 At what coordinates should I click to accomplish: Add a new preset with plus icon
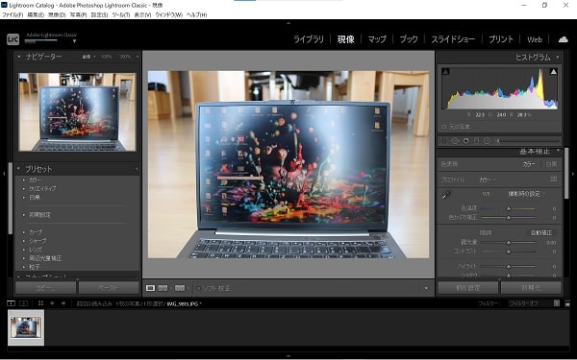(137, 169)
